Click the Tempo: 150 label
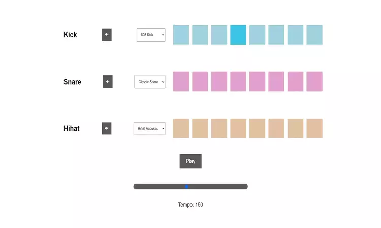The height and width of the screenshot is (228, 381). pyautogui.click(x=190, y=205)
